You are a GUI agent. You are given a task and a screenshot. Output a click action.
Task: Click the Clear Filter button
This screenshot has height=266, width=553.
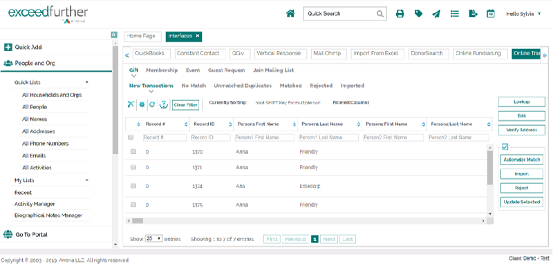click(185, 105)
